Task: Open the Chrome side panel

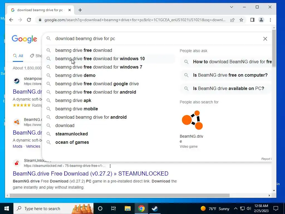Action: pos(252,20)
